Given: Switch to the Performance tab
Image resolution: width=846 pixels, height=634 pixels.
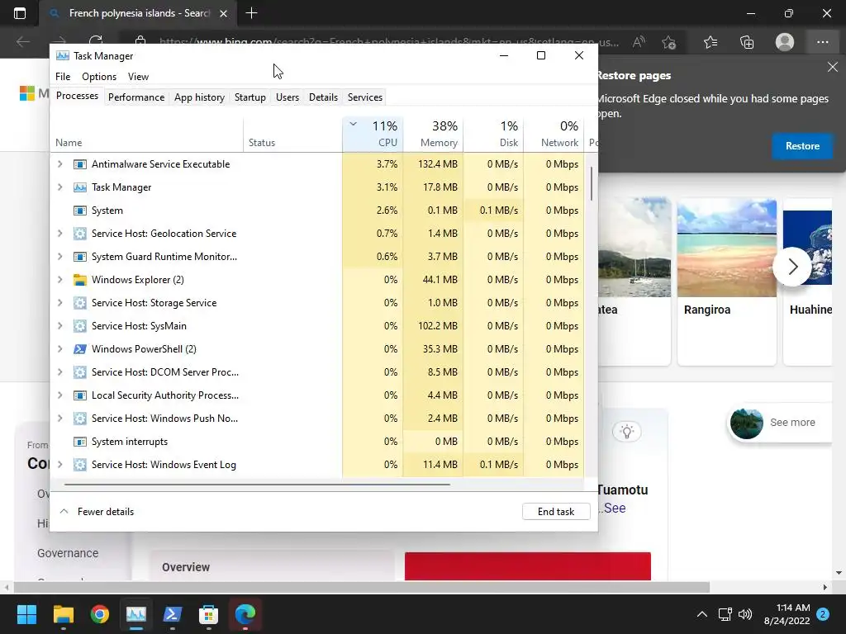Looking at the screenshot, I should (136, 97).
